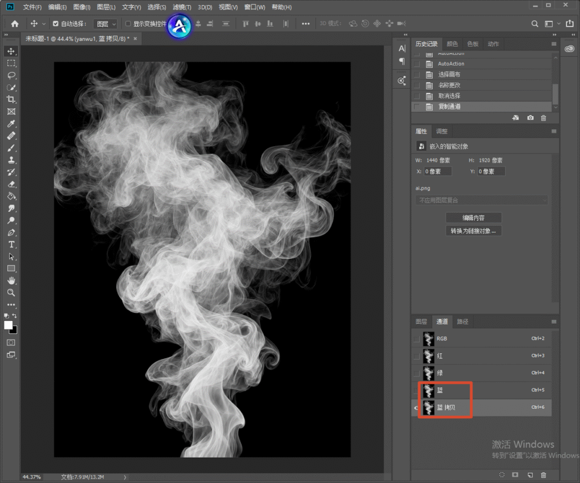Select the Rectangle shape tool
This screenshot has height=483, width=580.
11,268
